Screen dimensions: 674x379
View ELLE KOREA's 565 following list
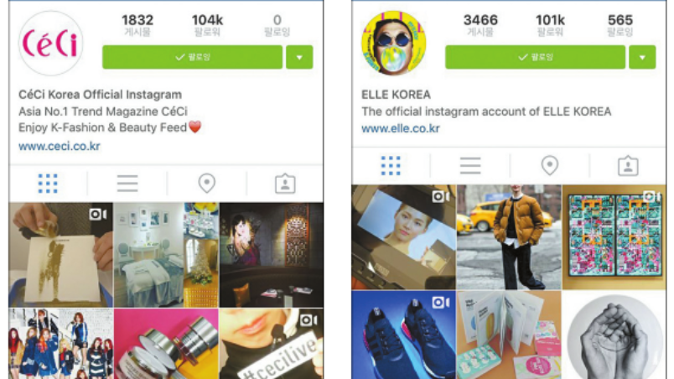click(x=620, y=25)
